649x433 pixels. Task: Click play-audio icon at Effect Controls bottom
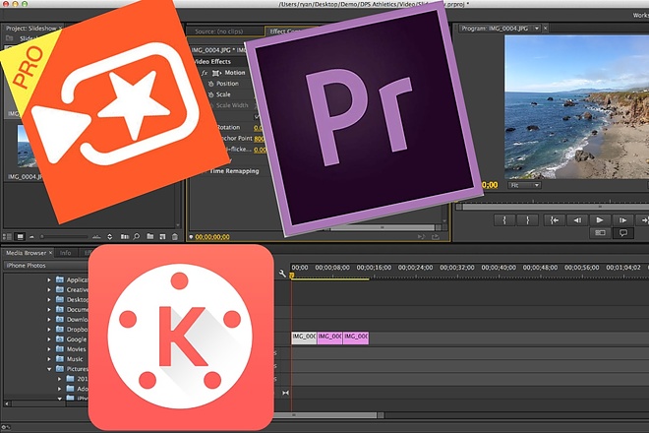(421, 237)
